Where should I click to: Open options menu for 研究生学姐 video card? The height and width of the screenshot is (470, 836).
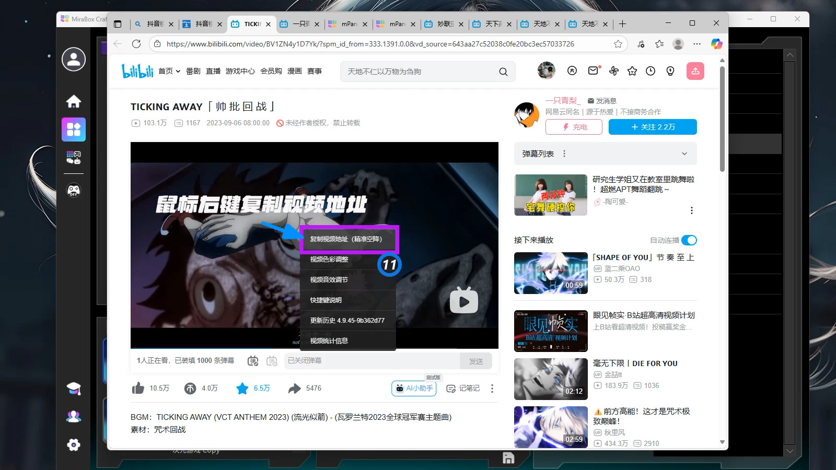(692, 210)
